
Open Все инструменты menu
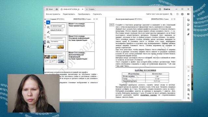53,14
